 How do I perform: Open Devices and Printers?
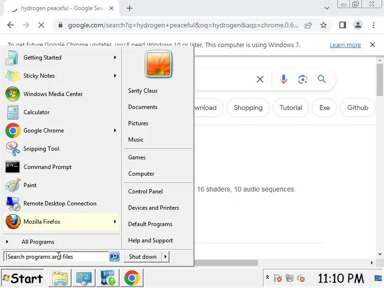click(154, 208)
